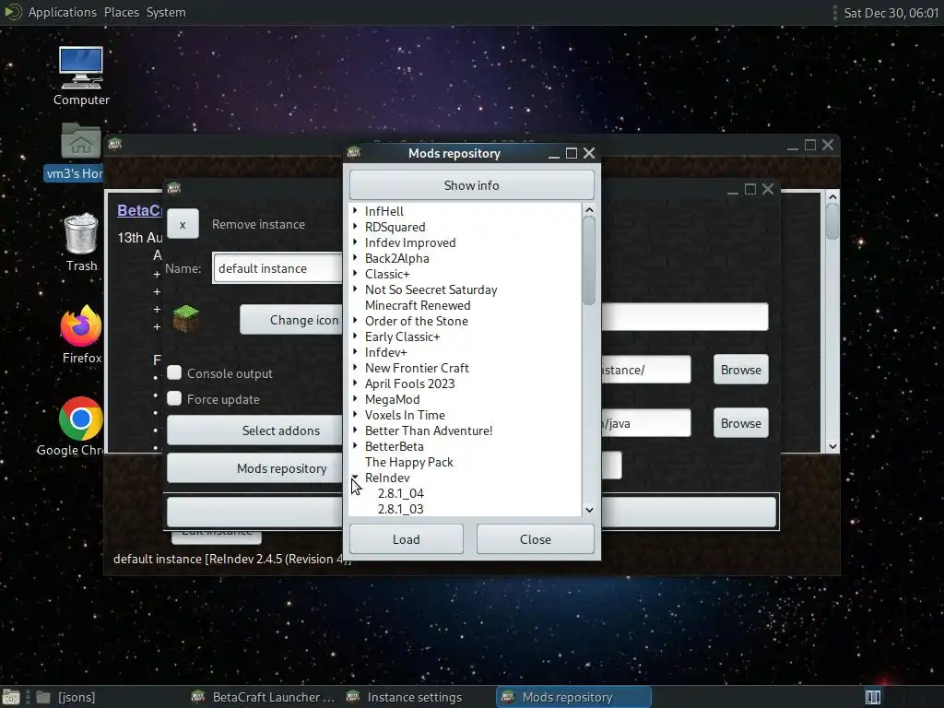This screenshot has width=944, height=708.
Task: Select The Happy Pack in mods list
Action: 409,462
